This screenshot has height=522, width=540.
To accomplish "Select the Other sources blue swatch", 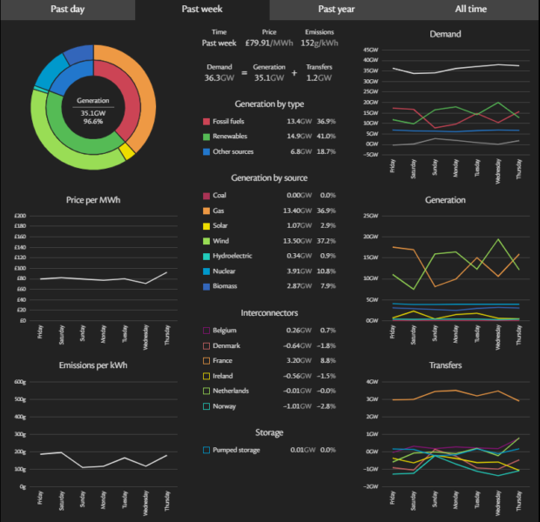I will (x=206, y=151).
